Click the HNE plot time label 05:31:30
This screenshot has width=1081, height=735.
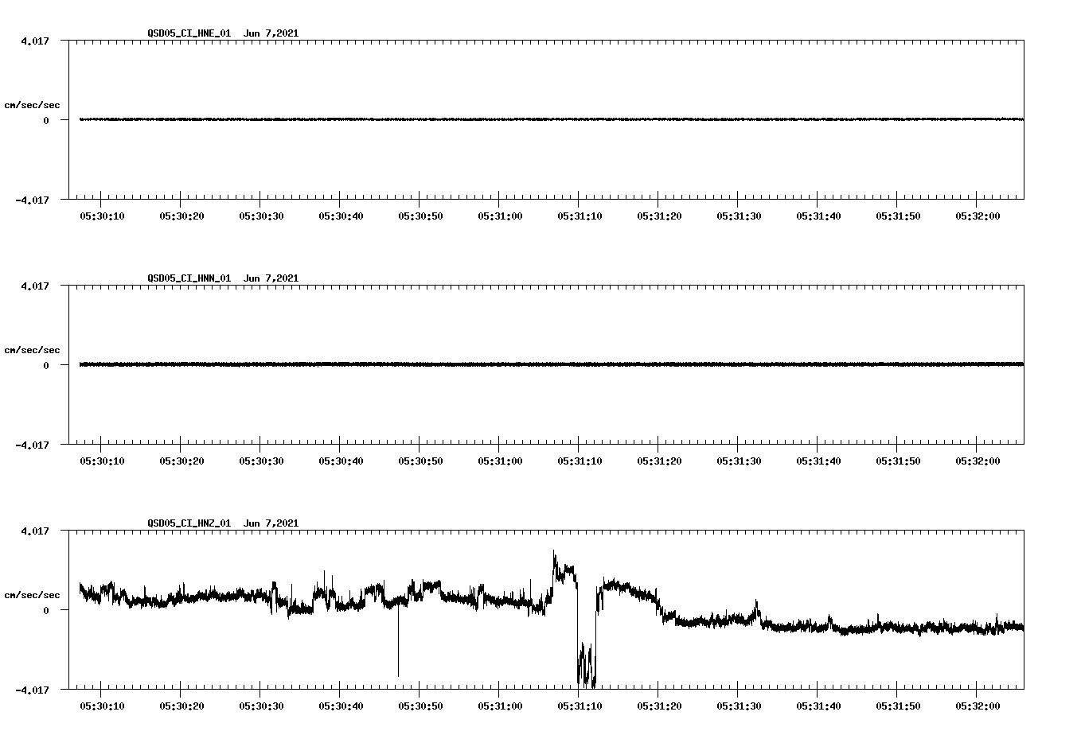tap(739, 216)
